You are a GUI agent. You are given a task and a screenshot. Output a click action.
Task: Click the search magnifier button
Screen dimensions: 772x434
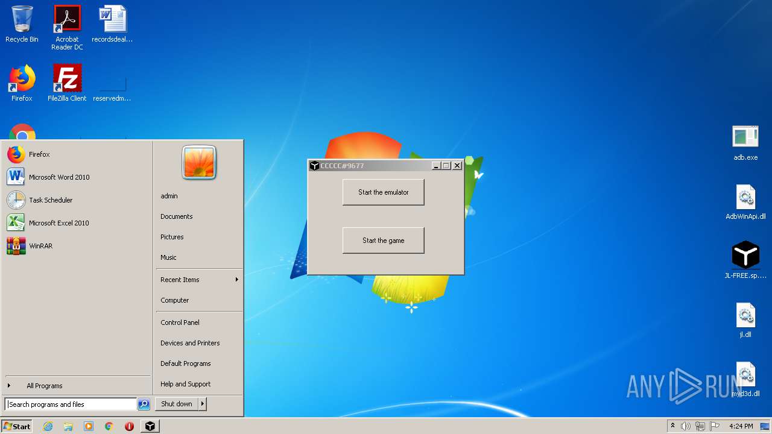pyautogui.click(x=144, y=404)
